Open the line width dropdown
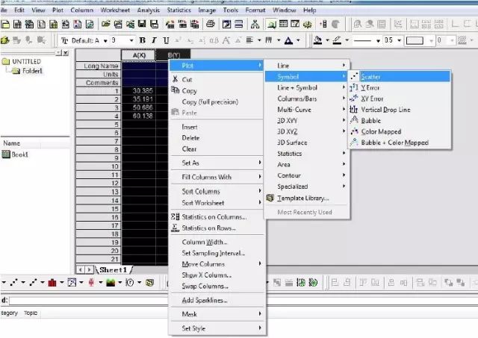This screenshot has height=338, width=478. (400, 40)
